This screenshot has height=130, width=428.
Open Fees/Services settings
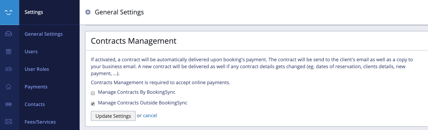40,122
